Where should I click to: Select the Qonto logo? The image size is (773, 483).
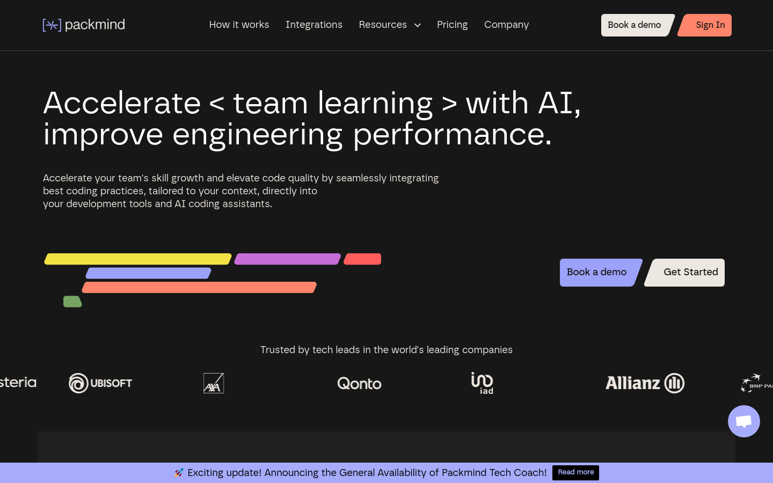point(359,383)
